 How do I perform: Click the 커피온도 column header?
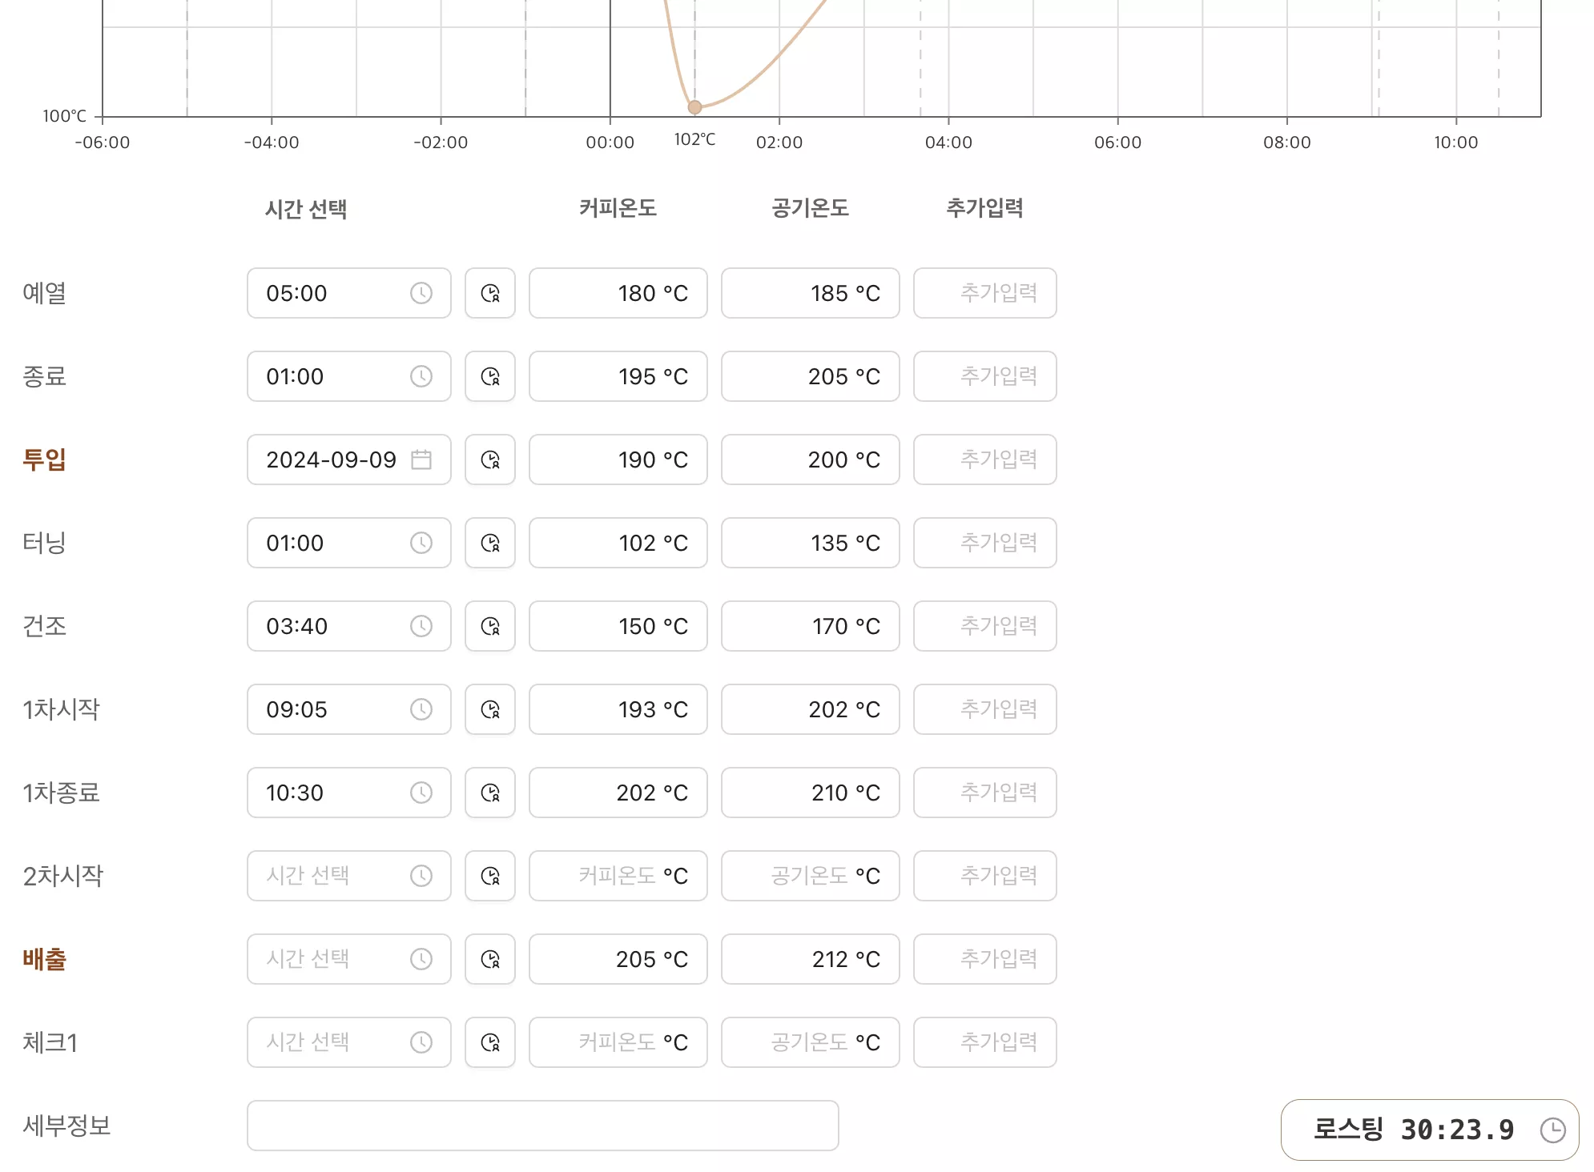coord(618,208)
